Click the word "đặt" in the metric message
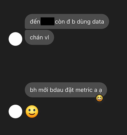 pos(69,90)
